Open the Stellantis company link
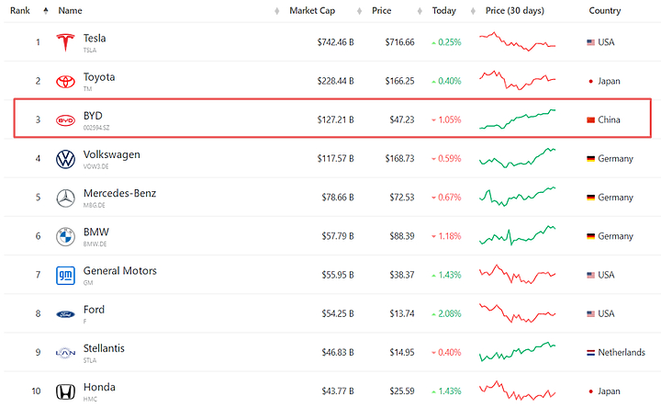This screenshot has height=408, width=661. pos(104,348)
